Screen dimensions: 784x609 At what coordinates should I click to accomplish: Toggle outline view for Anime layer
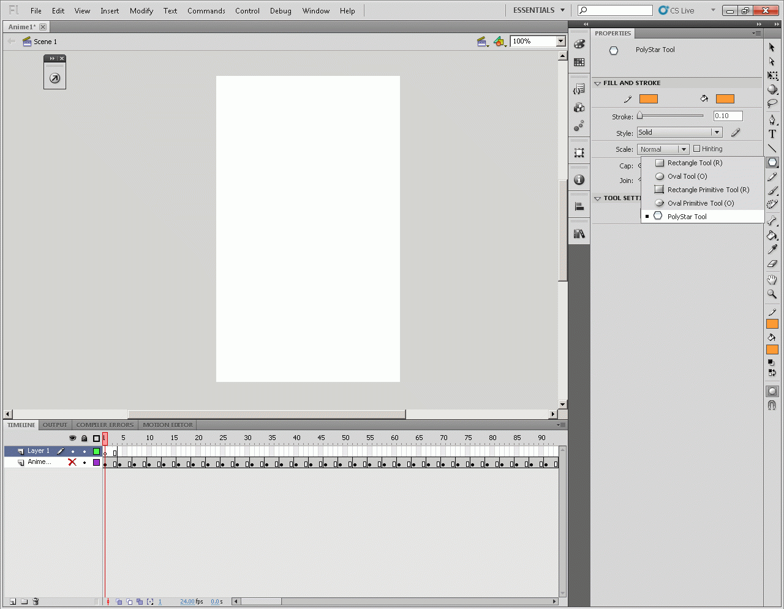click(x=96, y=462)
